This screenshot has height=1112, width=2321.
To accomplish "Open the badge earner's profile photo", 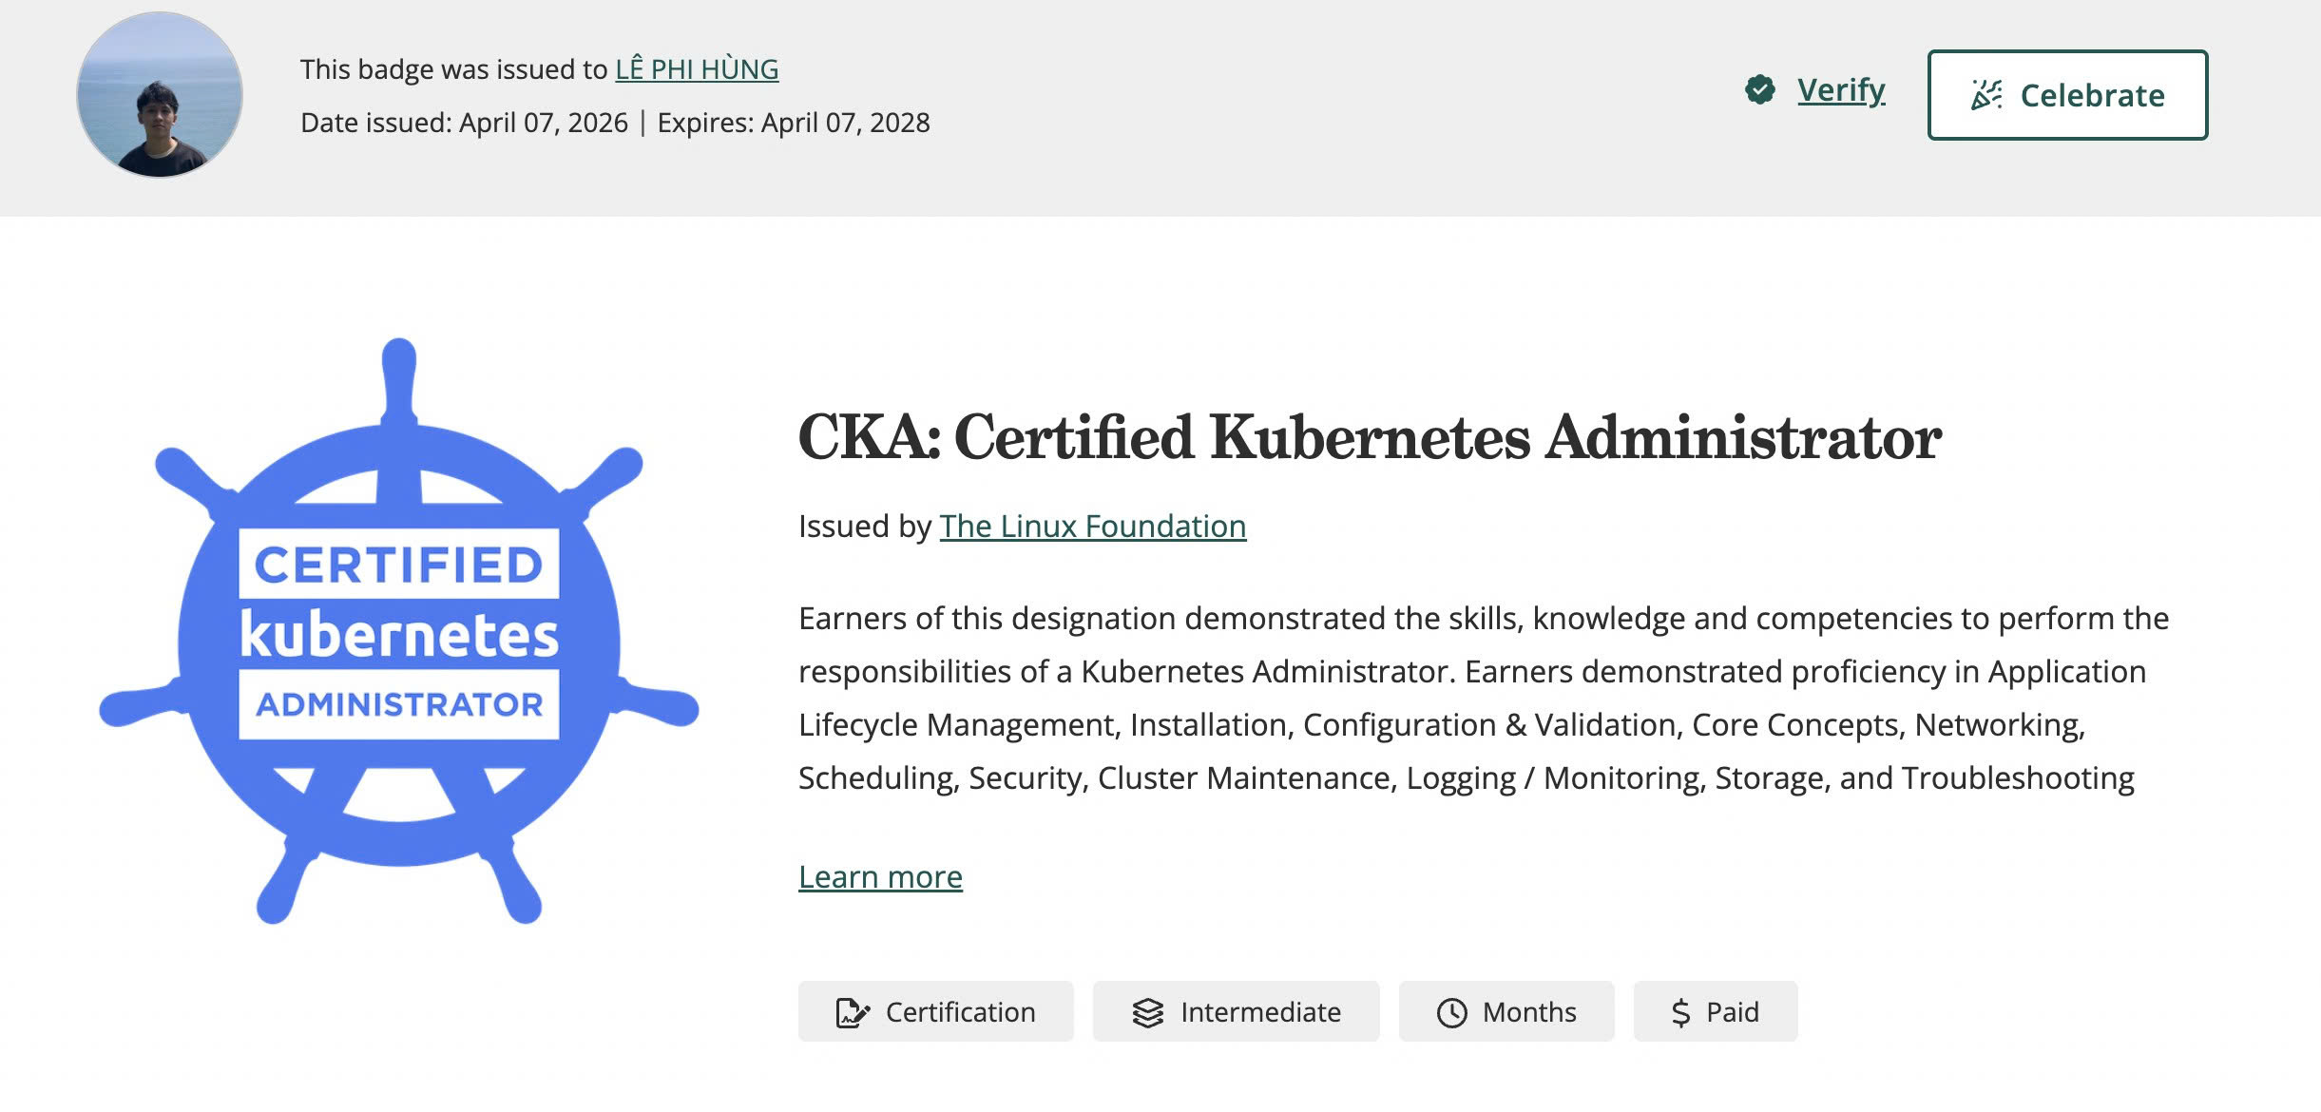I will pyautogui.click(x=160, y=95).
